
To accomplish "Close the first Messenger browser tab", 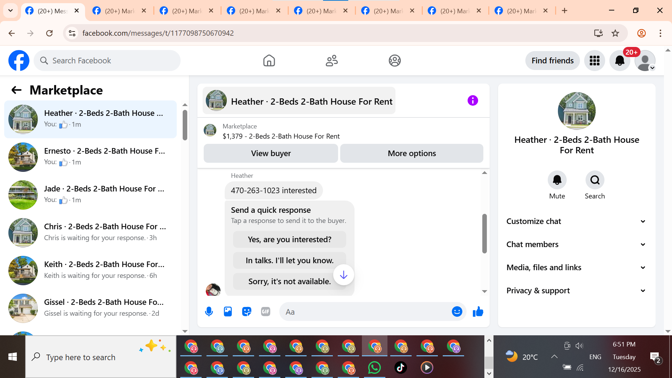I will tap(77, 10).
